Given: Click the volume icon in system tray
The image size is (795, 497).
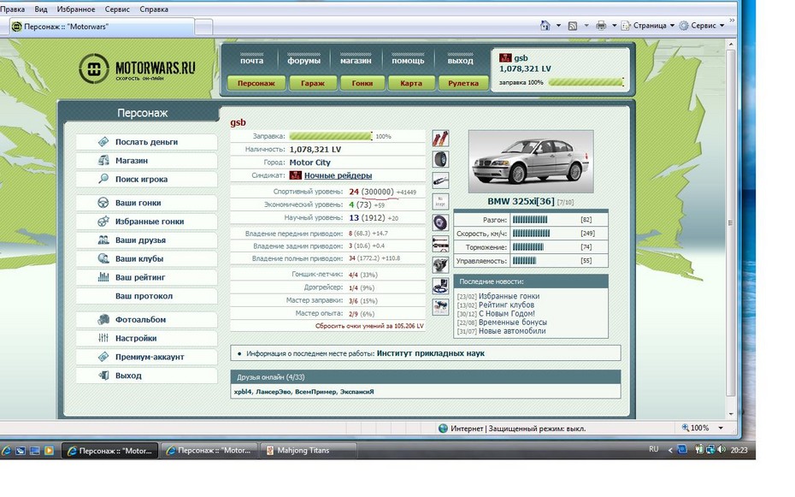Looking at the screenshot, I should (721, 449).
